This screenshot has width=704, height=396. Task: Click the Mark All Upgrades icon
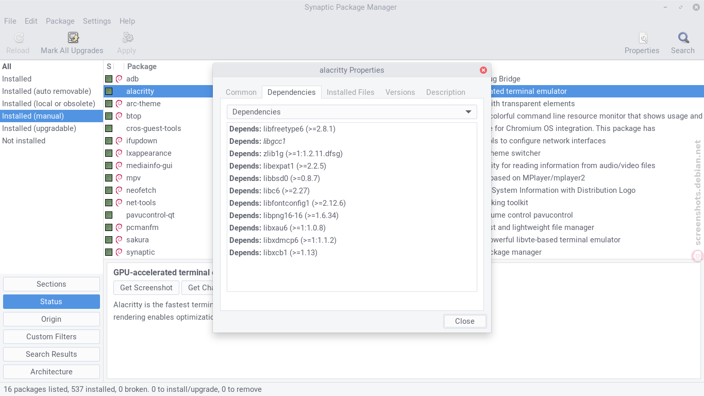pyautogui.click(x=73, y=38)
